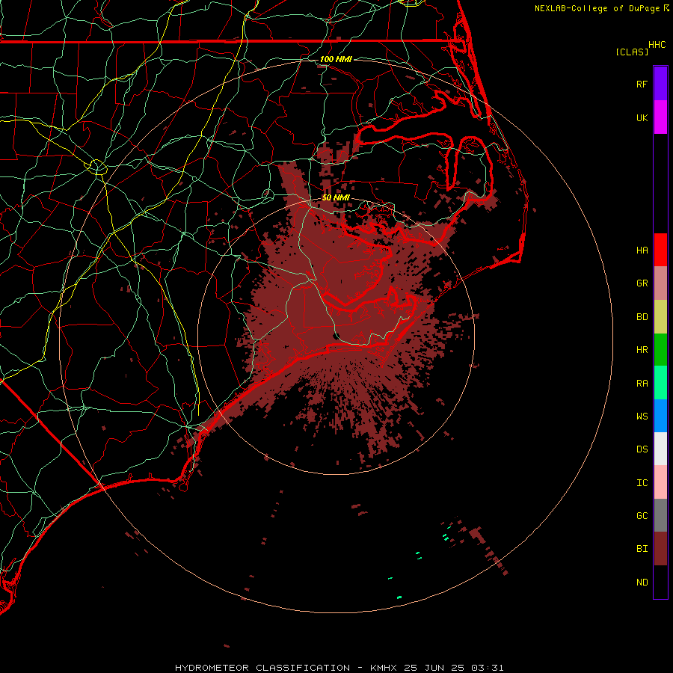Select the BI dark red legend swatch
The height and width of the screenshot is (673, 673).
click(x=660, y=549)
